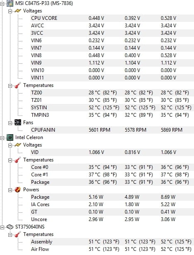
Task: Click the lightning bolt icon beside motherboard Voltages
Action: point(18,11)
